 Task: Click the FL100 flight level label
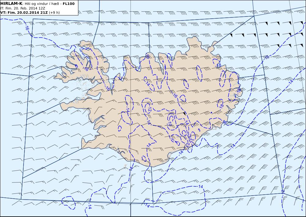[x=69, y=4]
